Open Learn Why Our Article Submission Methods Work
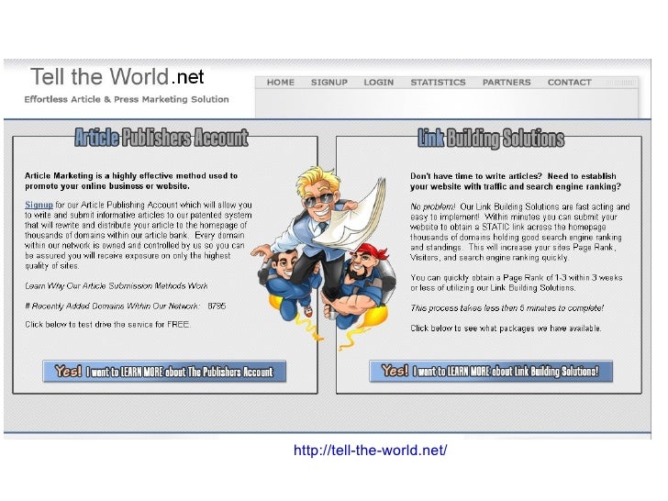 pos(117,286)
